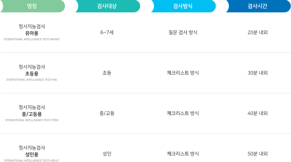This screenshot has height=162, width=291.
Task: Click the 성인 target cell
Action: pyautogui.click(x=107, y=154)
